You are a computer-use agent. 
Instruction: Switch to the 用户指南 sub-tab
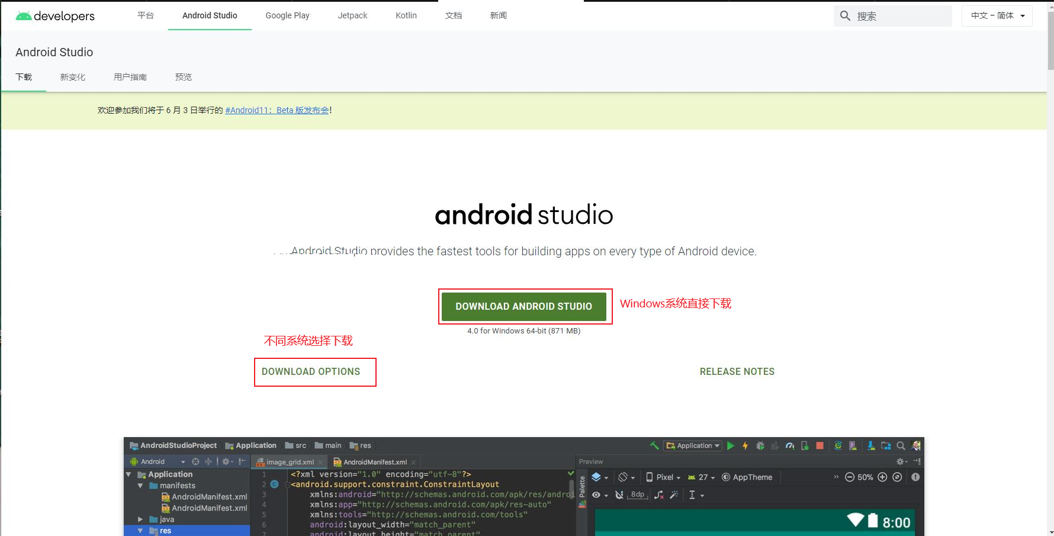tap(130, 77)
